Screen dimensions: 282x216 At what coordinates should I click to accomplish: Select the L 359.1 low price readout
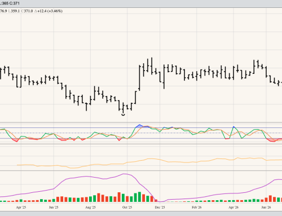coord(14,11)
